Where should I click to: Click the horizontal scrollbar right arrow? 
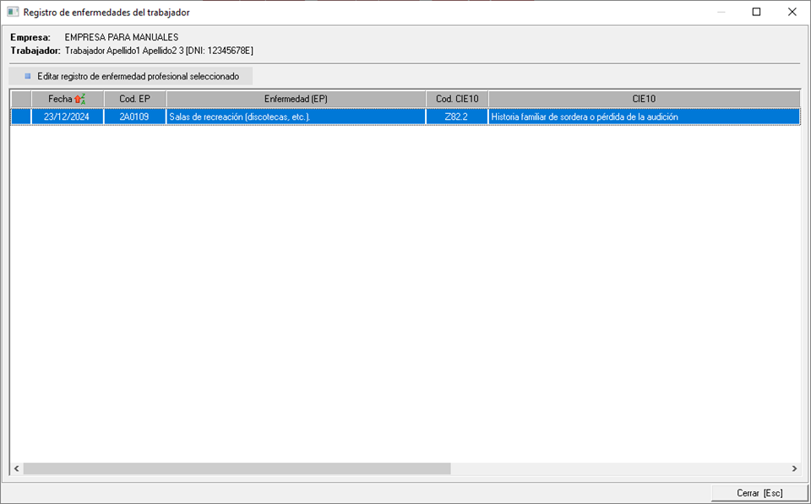pyautogui.click(x=794, y=469)
